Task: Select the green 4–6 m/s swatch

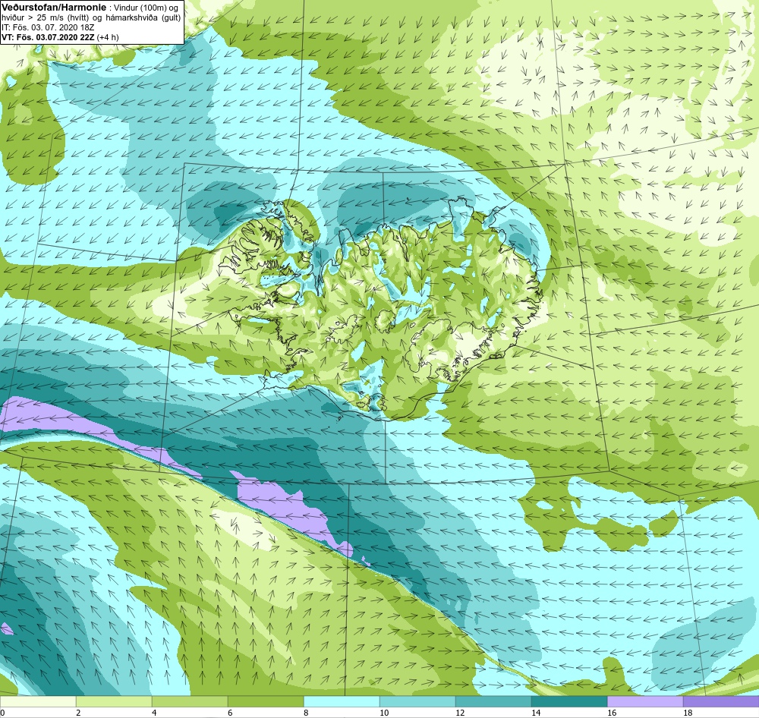Action: (x=190, y=701)
